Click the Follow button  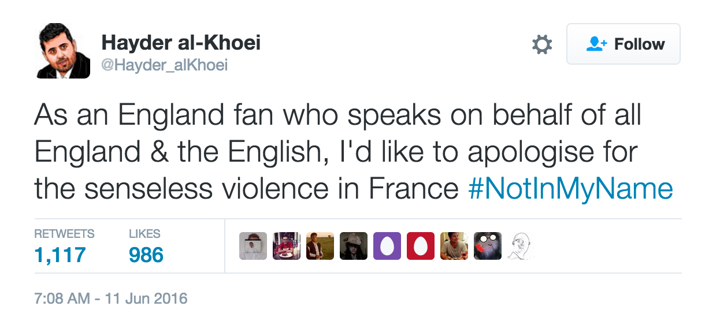623,44
